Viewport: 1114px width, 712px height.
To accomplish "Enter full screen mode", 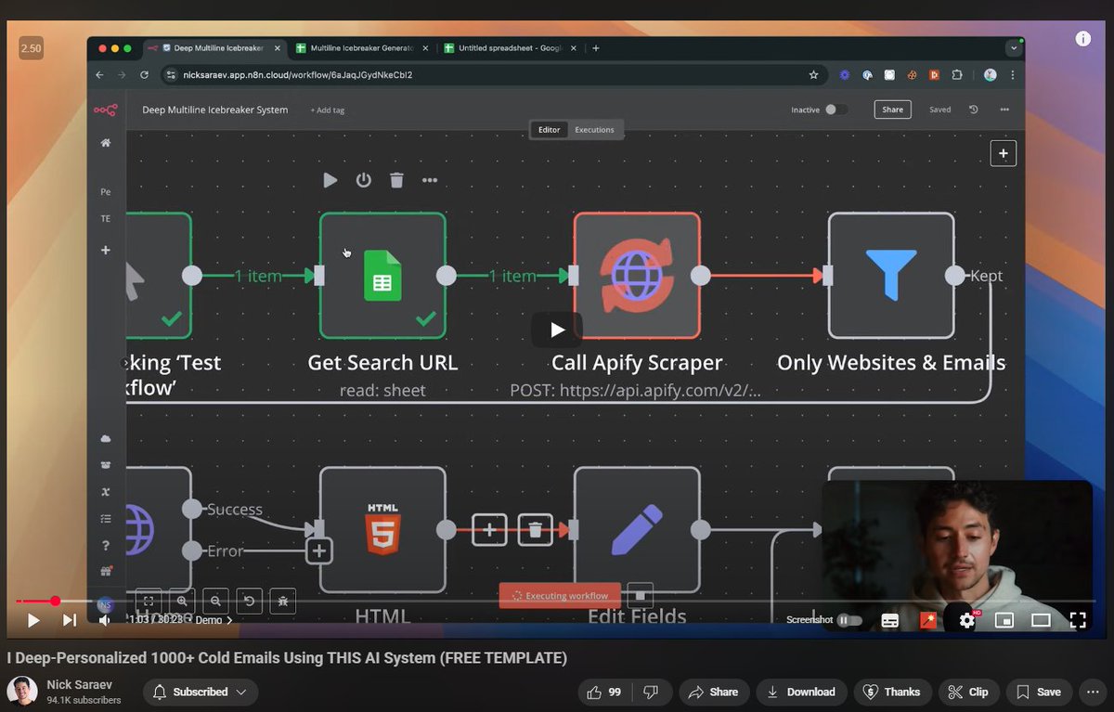I will (1078, 620).
